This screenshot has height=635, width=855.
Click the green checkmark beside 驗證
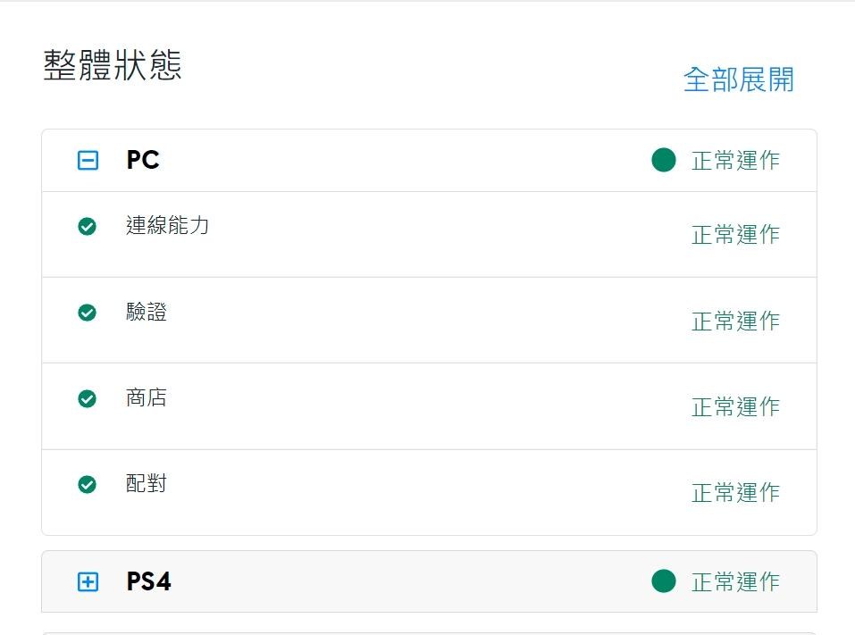coord(88,313)
